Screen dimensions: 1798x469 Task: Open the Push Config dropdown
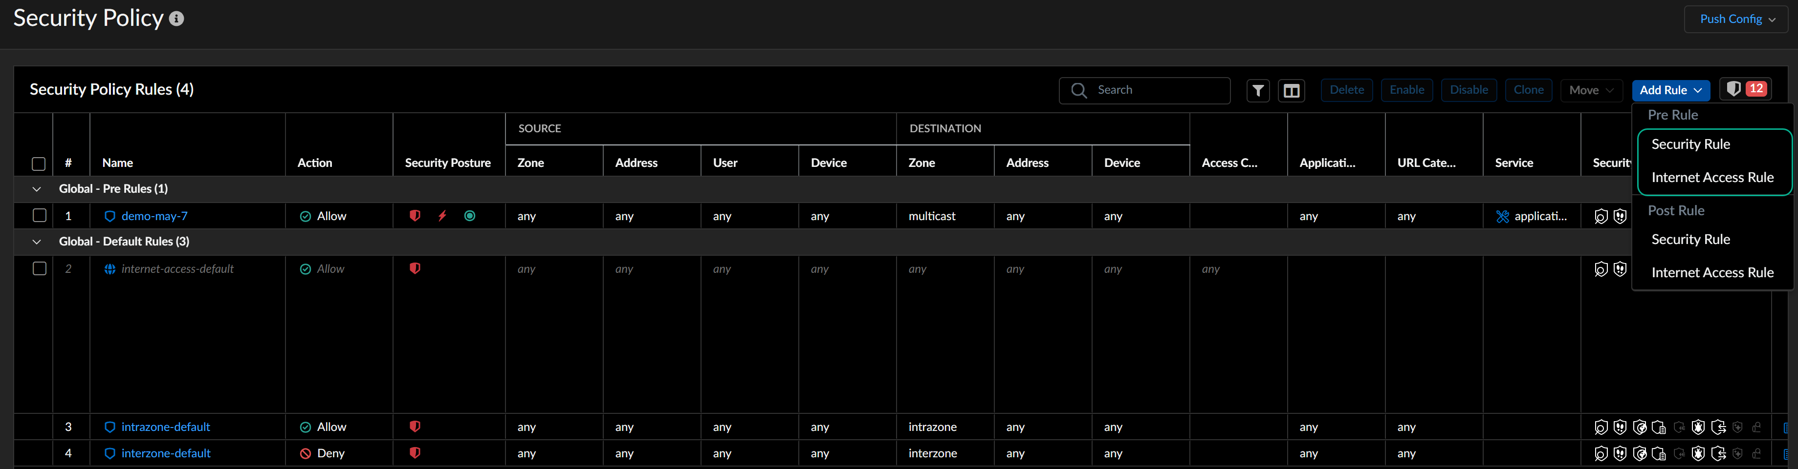click(x=1736, y=20)
